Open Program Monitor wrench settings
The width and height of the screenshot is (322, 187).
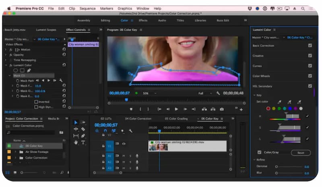coord(218,93)
